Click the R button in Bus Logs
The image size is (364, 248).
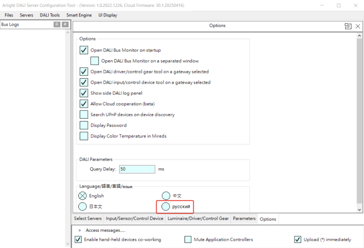click(57, 25)
